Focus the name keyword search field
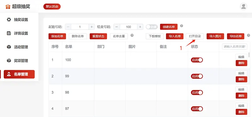The width and height of the screenshot is (252, 117). [235, 47]
